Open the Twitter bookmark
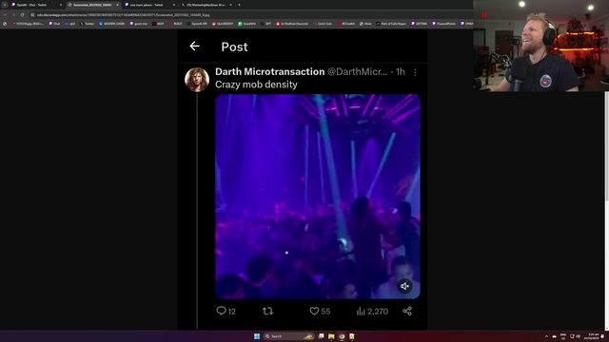 tap(87, 24)
